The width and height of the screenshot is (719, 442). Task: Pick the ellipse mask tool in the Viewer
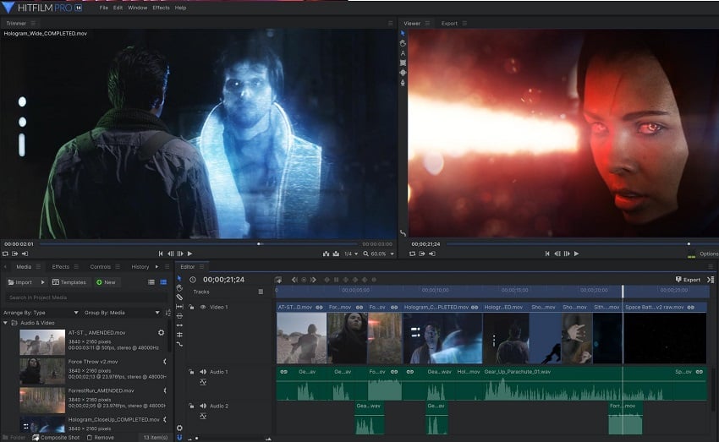(403, 73)
